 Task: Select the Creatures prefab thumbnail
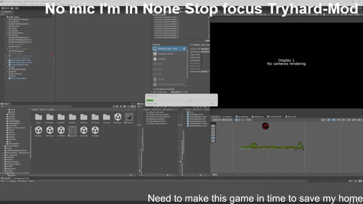[x=129, y=117]
